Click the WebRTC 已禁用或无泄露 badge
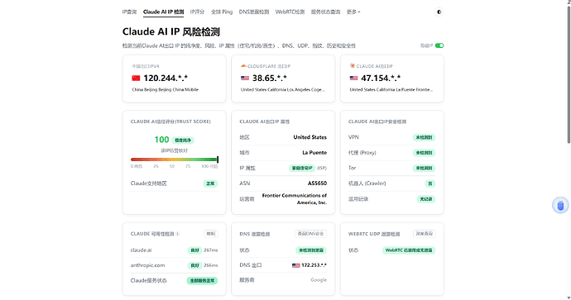The width and height of the screenshot is (571, 300). point(409,250)
